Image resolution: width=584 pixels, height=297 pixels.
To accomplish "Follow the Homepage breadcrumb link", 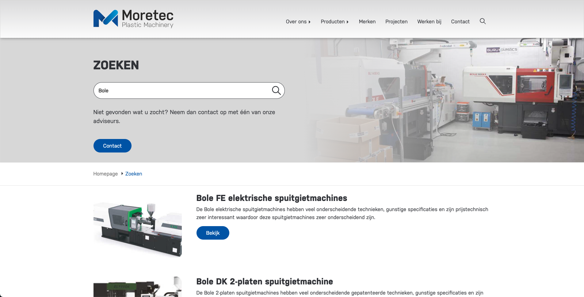I will pyautogui.click(x=105, y=174).
